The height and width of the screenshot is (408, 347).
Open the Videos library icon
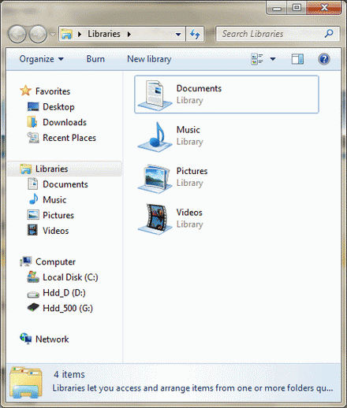pos(155,219)
